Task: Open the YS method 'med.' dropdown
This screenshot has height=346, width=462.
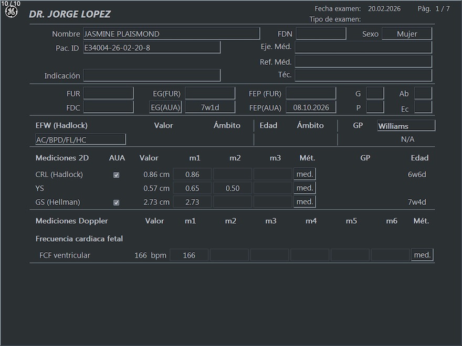Action: pyautogui.click(x=304, y=188)
